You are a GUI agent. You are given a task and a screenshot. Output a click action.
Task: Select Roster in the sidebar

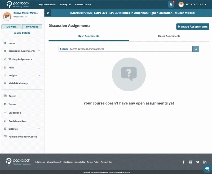coord(12,96)
